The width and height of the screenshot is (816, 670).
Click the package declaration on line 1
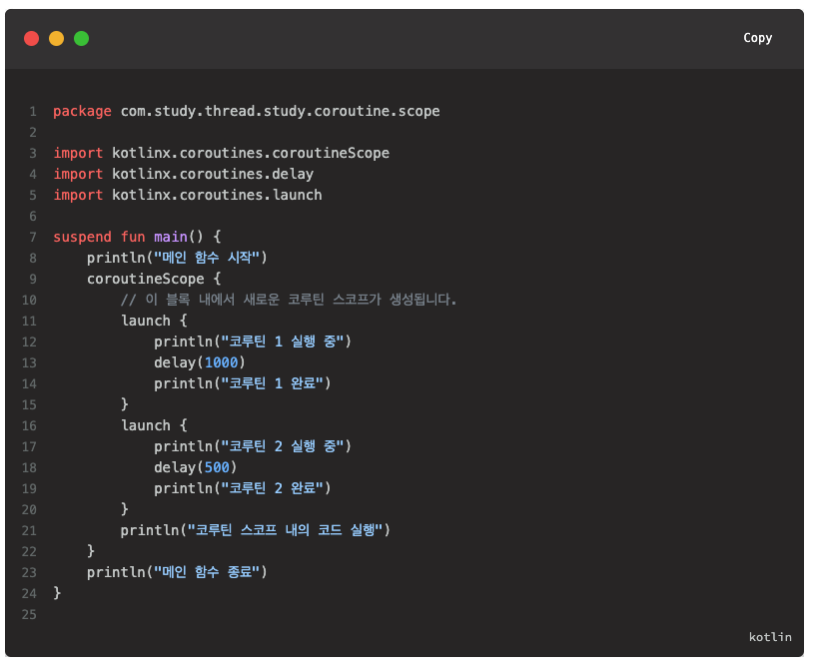tap(246, 111)
